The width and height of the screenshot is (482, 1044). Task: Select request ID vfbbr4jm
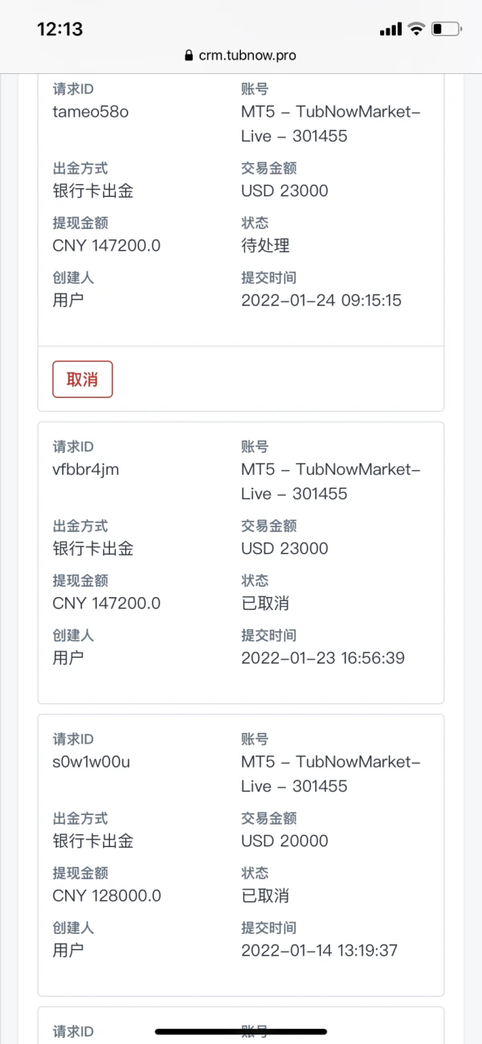tap(86, 469)
